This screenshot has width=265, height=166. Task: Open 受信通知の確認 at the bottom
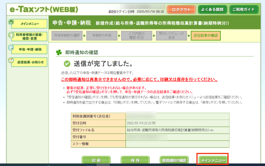[174, 160]
